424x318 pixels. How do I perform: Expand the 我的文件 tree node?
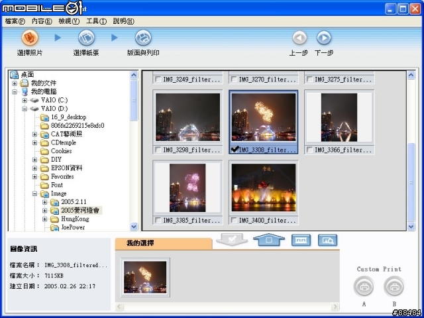[x=15, y=83]
